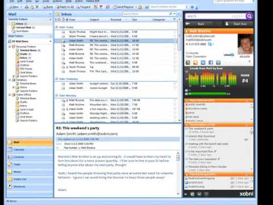Collapse the Date: Monday group
Image resolution: width=273 pixels, height=205 pixels.
56,96
